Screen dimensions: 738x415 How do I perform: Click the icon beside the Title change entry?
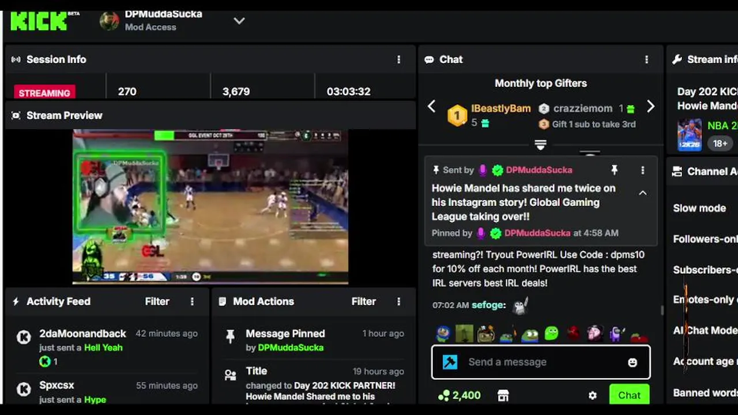(x=230, y=375)
